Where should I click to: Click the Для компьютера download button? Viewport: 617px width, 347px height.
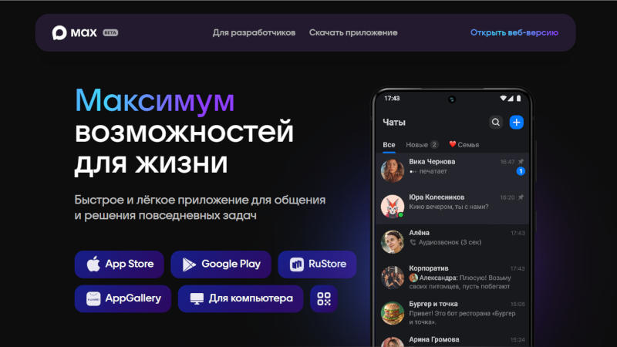click(x=241, y=299)
